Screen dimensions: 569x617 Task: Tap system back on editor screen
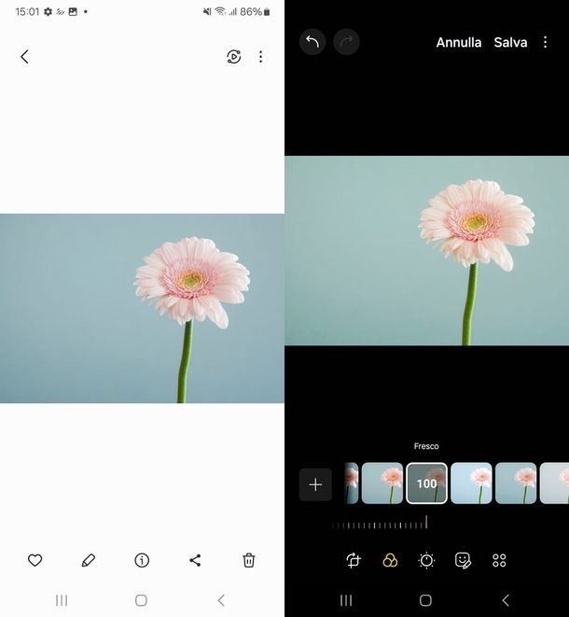tap(506, 600)
